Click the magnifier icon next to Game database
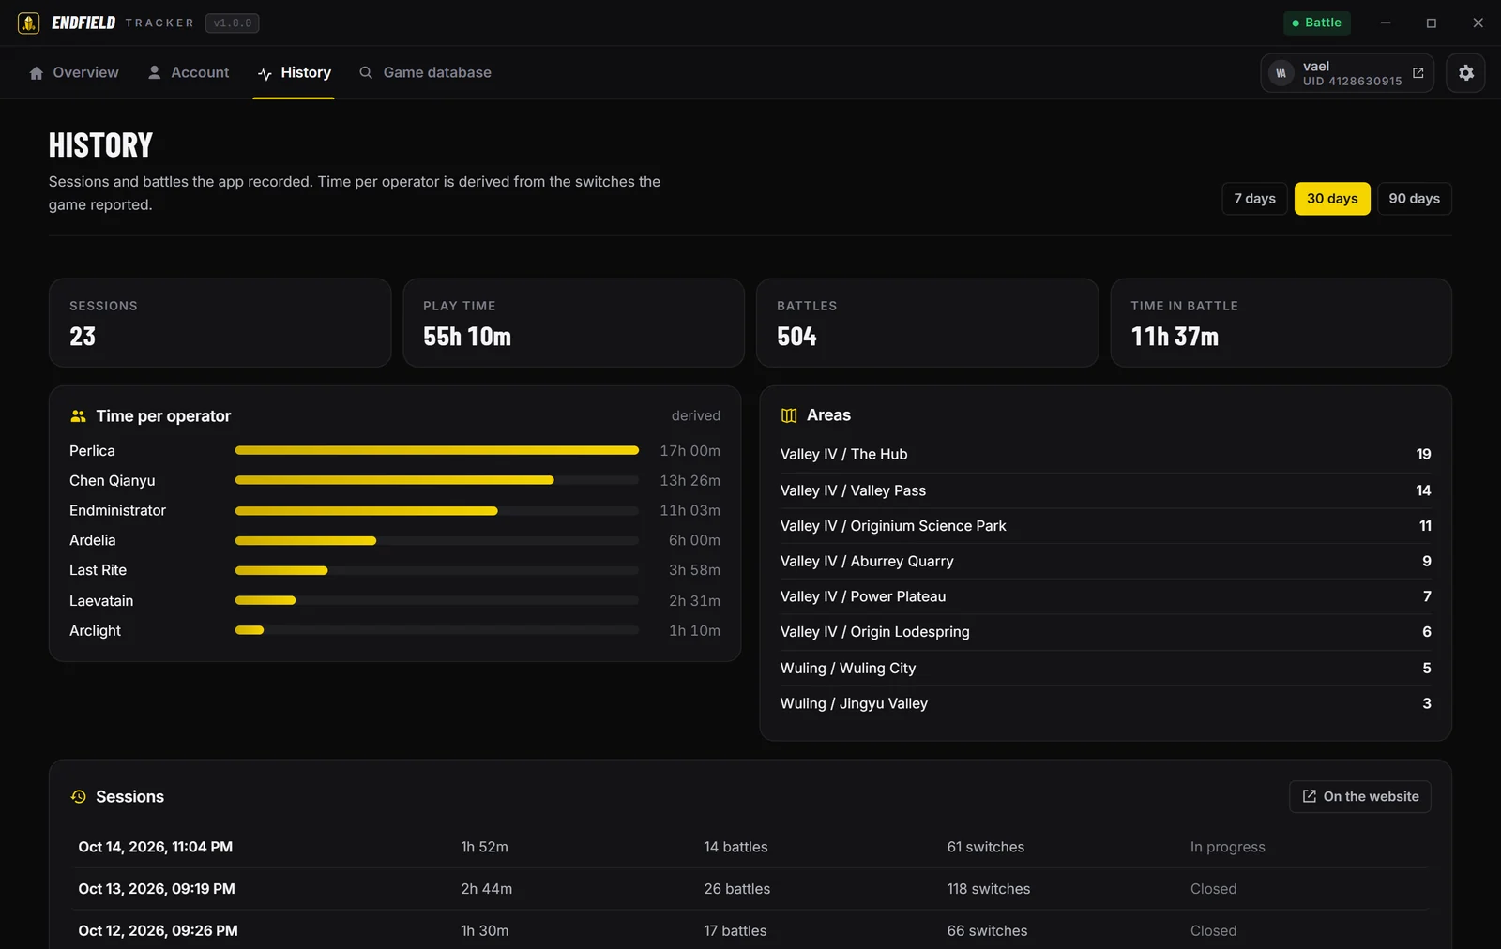 (x=366, y=72)
